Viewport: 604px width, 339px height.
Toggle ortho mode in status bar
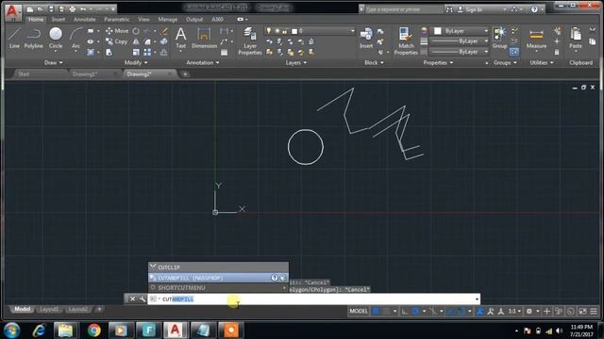(x=405, y=311)
